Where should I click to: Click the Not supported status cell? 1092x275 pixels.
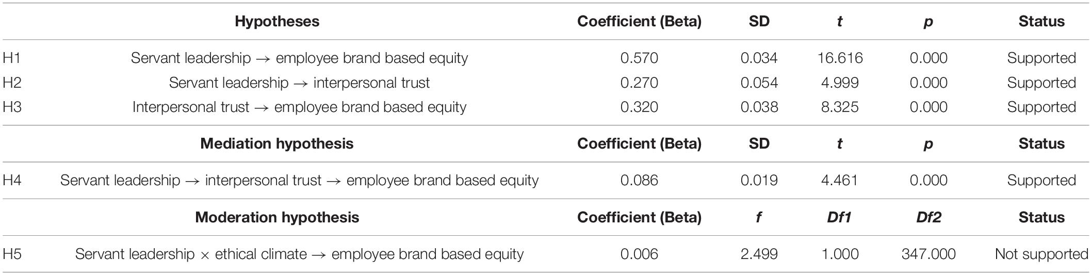[x=1041, y=254]
